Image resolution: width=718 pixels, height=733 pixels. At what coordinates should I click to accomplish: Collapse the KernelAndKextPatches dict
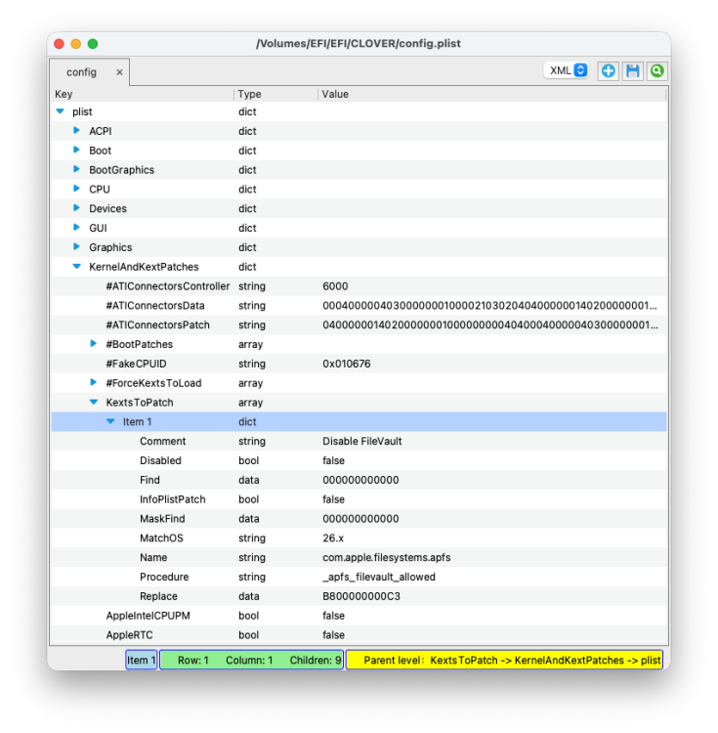[x=76, y=267]
